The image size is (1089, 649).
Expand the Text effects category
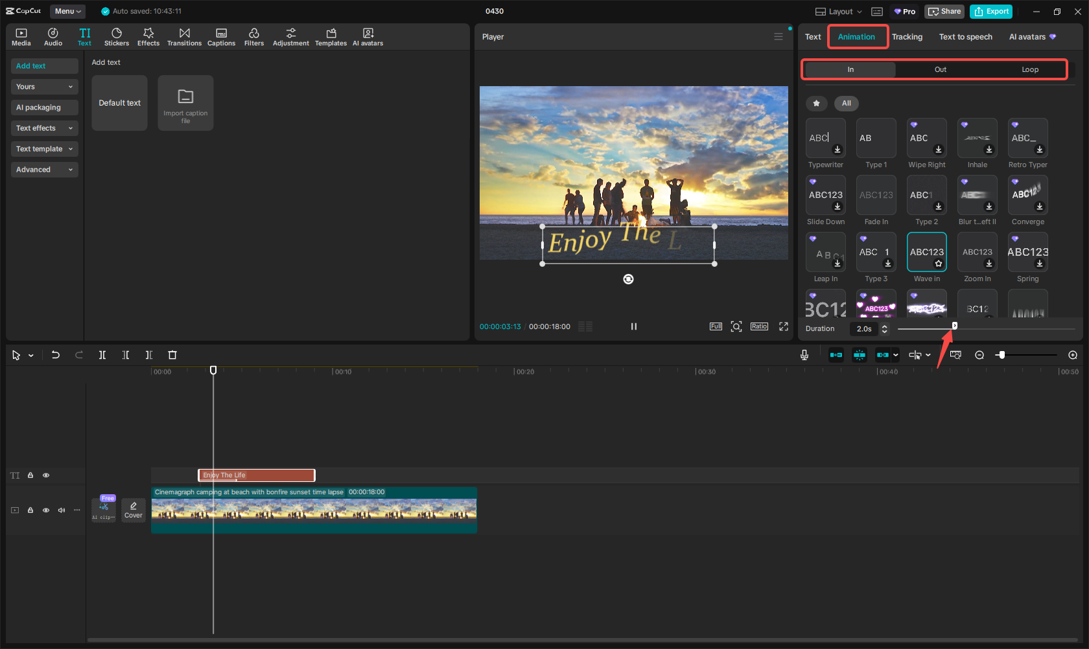pos(44,128)
